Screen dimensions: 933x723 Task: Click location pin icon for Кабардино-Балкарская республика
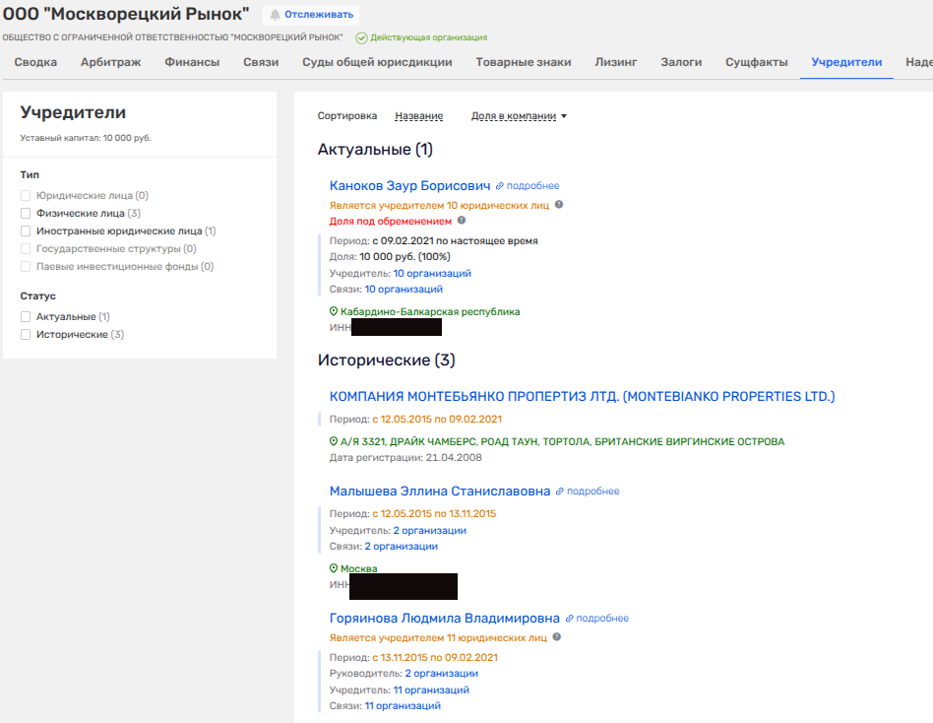click(334, 311)
